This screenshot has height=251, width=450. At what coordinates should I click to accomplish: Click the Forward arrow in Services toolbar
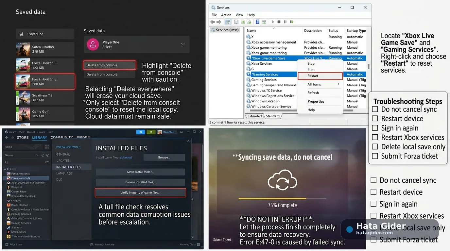[x=218, y=22]
